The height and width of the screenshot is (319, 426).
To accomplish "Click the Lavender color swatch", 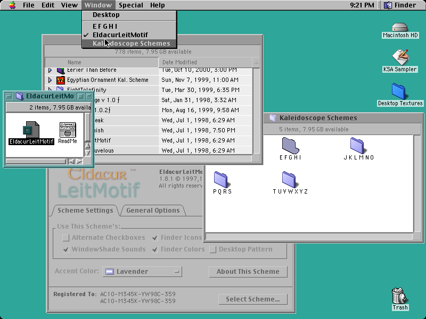I will 110,272.
